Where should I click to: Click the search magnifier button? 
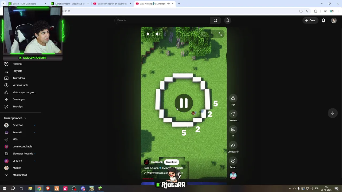[x=215, y=20]
